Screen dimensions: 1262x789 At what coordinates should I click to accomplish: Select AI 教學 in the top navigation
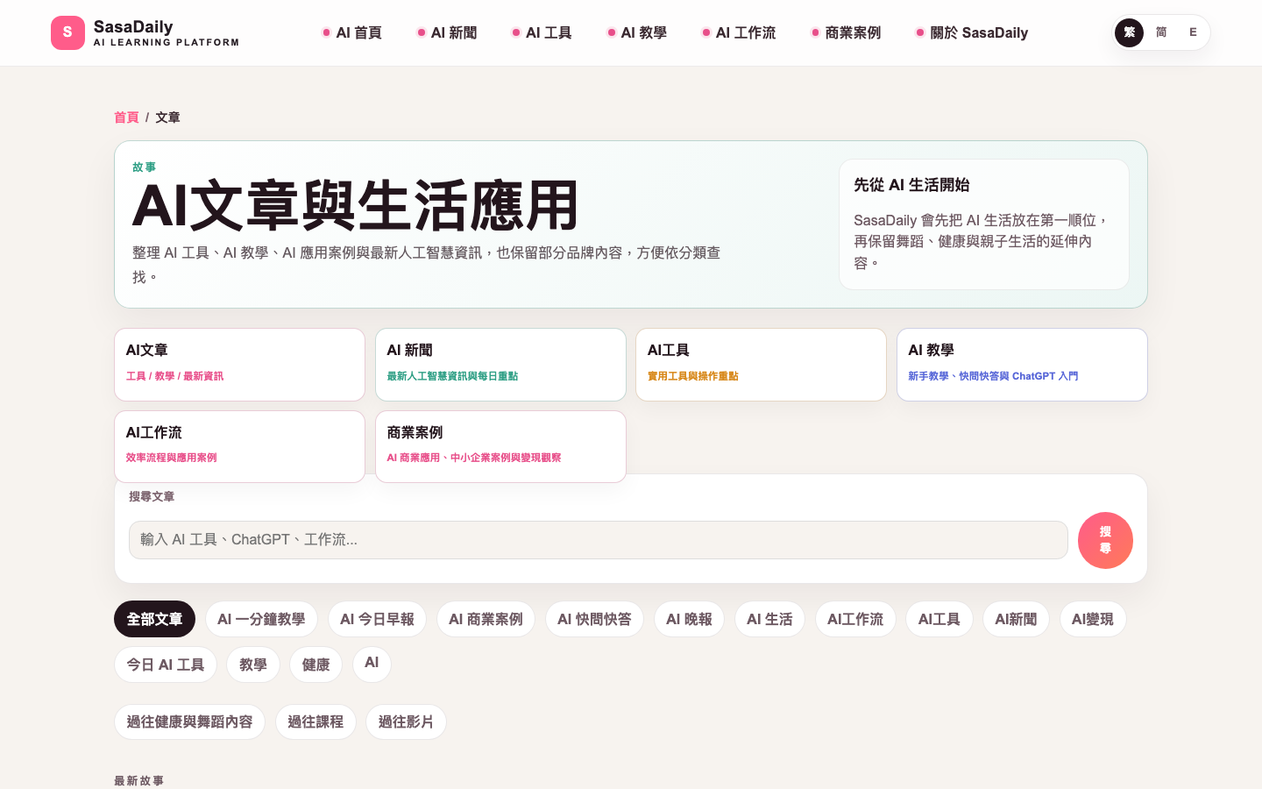[x=637, y=32]
